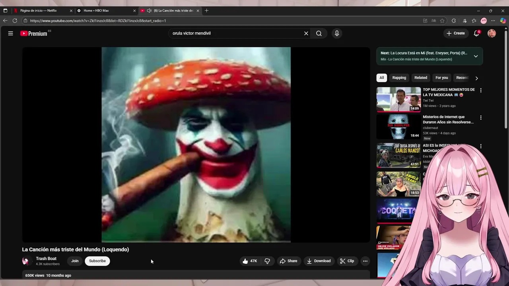Select the For you filter chip
This screenshot has height=286, width=509.
click(x=442, y=78)
